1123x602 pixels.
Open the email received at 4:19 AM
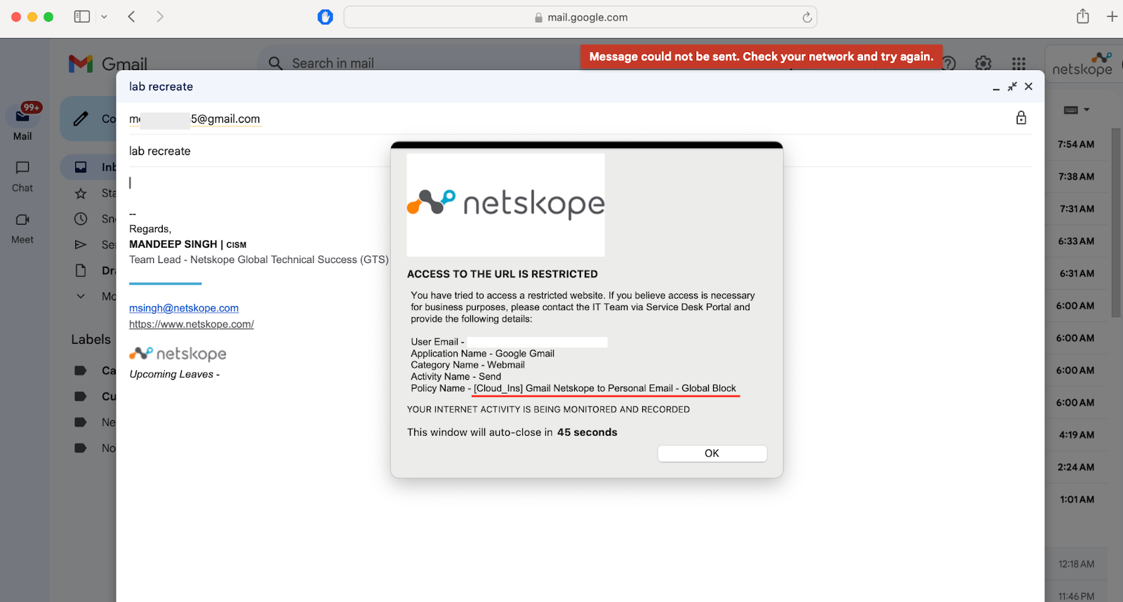1076,435
